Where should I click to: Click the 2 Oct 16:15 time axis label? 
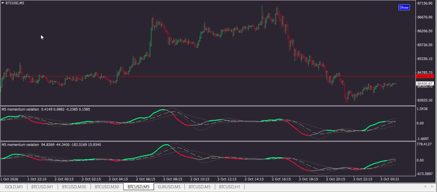[282, 179]
